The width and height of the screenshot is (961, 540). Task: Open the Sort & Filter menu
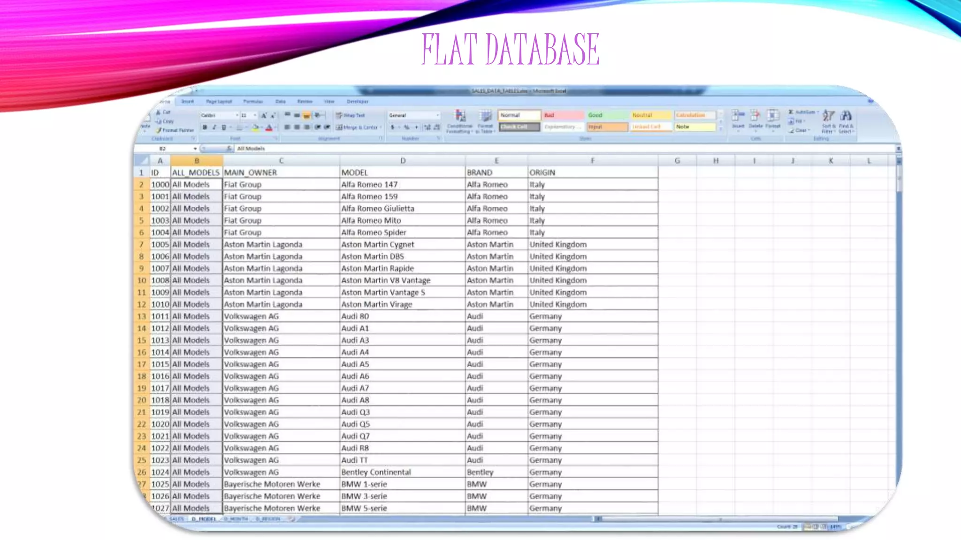tap(828, 122)
